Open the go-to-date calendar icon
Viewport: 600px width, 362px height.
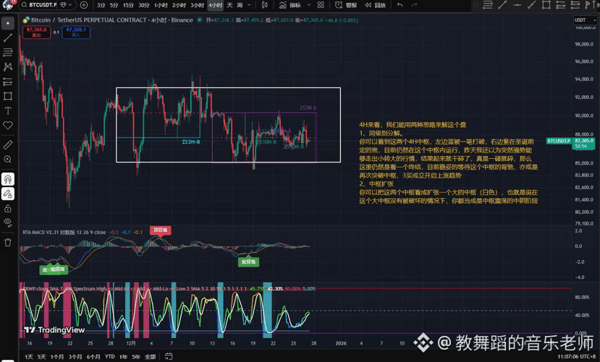coord(169,357)
